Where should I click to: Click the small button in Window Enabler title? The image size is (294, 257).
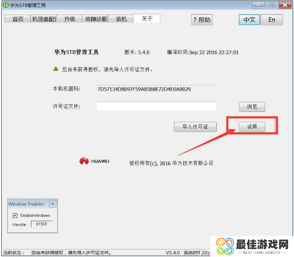52,204
